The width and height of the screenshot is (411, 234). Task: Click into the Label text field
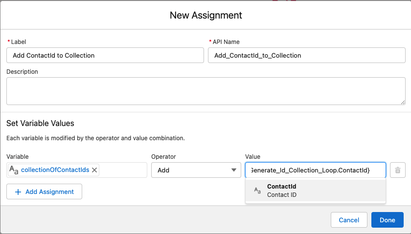coord(105,55)
